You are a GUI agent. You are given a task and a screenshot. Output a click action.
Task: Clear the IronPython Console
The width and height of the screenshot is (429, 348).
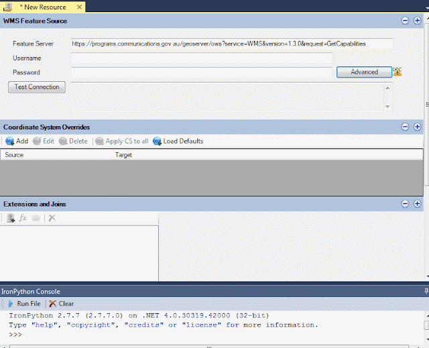click(x=62, y=304)
